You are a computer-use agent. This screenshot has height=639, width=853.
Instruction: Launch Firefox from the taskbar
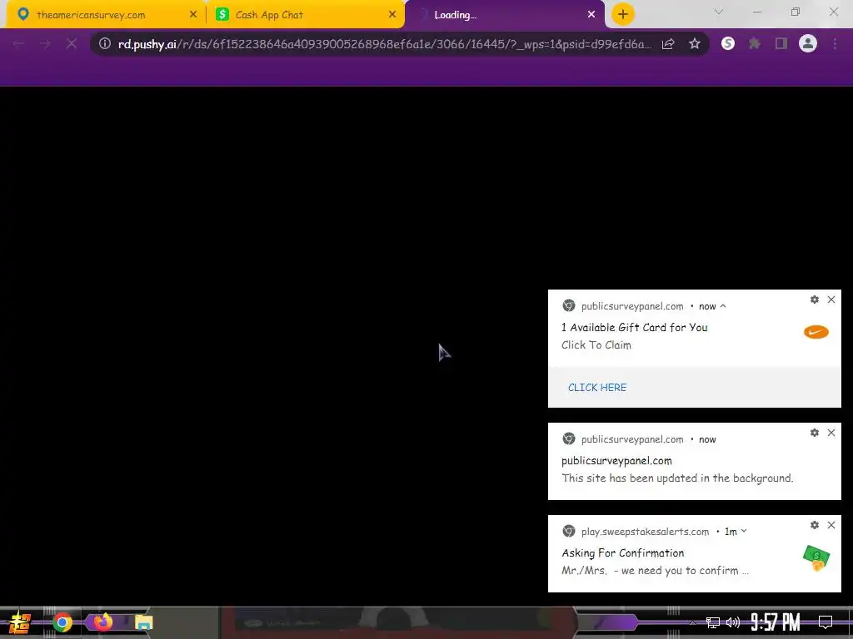click(102, 622)
